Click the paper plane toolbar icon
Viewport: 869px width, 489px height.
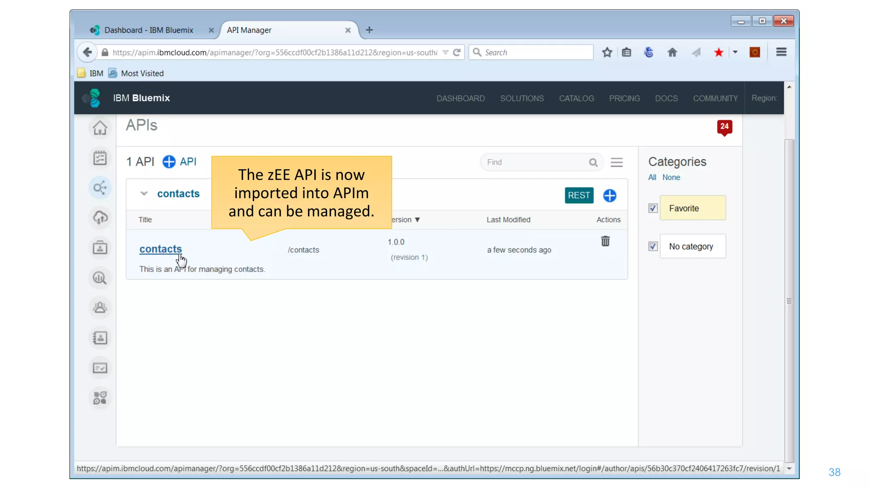[696, 52]
